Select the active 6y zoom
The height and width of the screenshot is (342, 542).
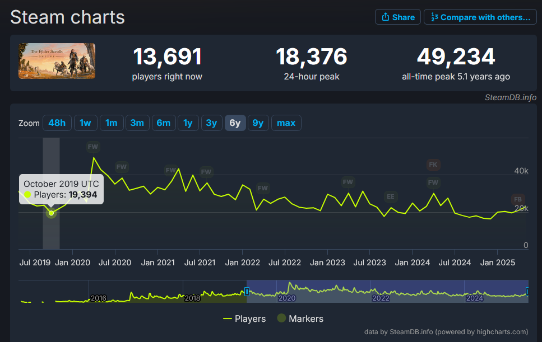point(235,123)
